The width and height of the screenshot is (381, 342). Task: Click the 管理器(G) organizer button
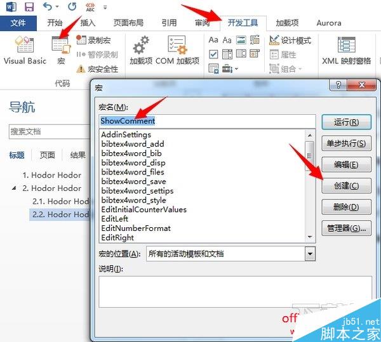(x=346, y=228)
